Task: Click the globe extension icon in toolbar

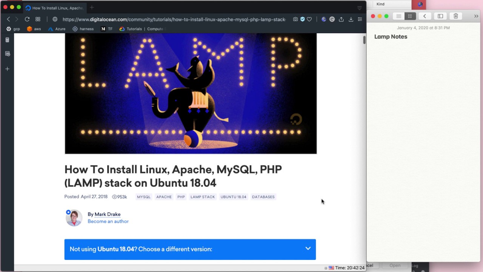Action: [324, 19]
